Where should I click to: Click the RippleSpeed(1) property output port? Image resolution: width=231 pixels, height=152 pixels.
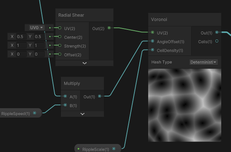34,113
